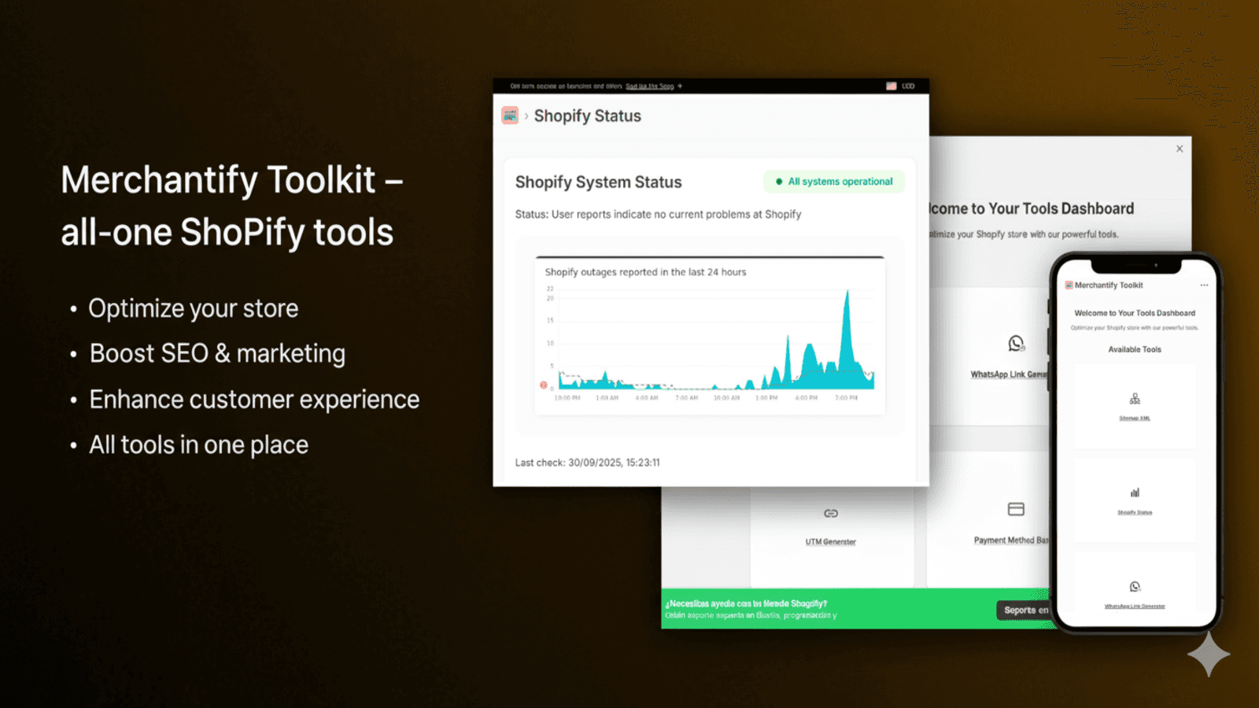Open the Available Tools section on phone

click(x=1134, y=349)
